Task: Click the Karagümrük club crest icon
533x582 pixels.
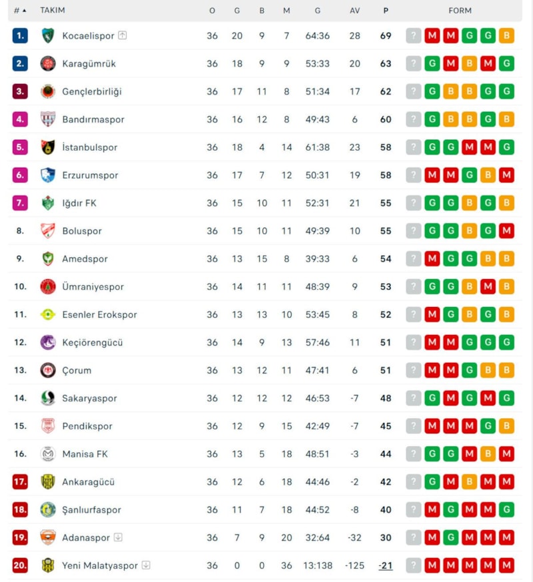Action: (48, 64)
